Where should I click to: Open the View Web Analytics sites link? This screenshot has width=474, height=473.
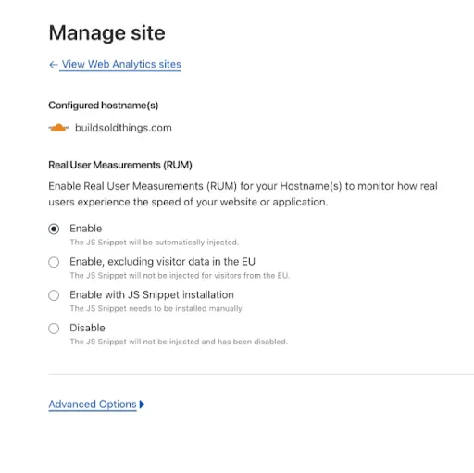[121, 64]
